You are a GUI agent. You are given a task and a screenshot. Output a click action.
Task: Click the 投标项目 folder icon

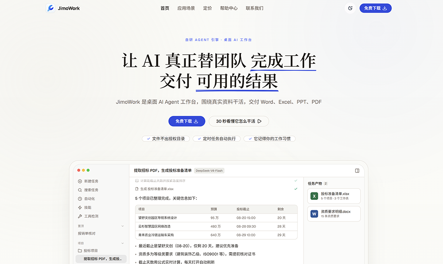point(80,250)
